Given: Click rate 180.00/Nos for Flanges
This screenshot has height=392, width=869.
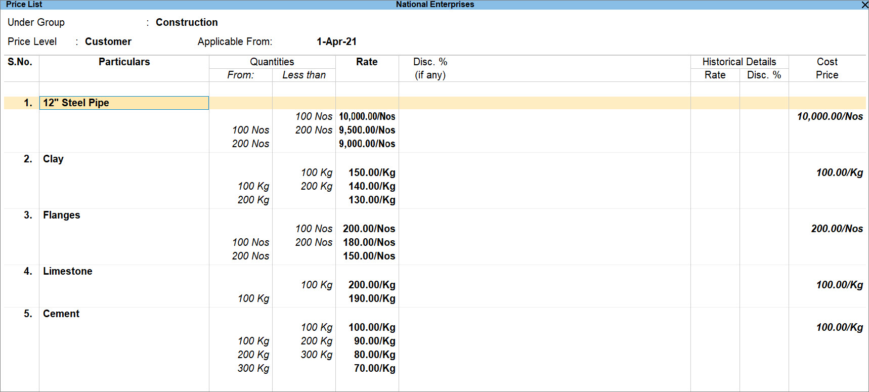Looking at the screenshot, I should (369, 242).
